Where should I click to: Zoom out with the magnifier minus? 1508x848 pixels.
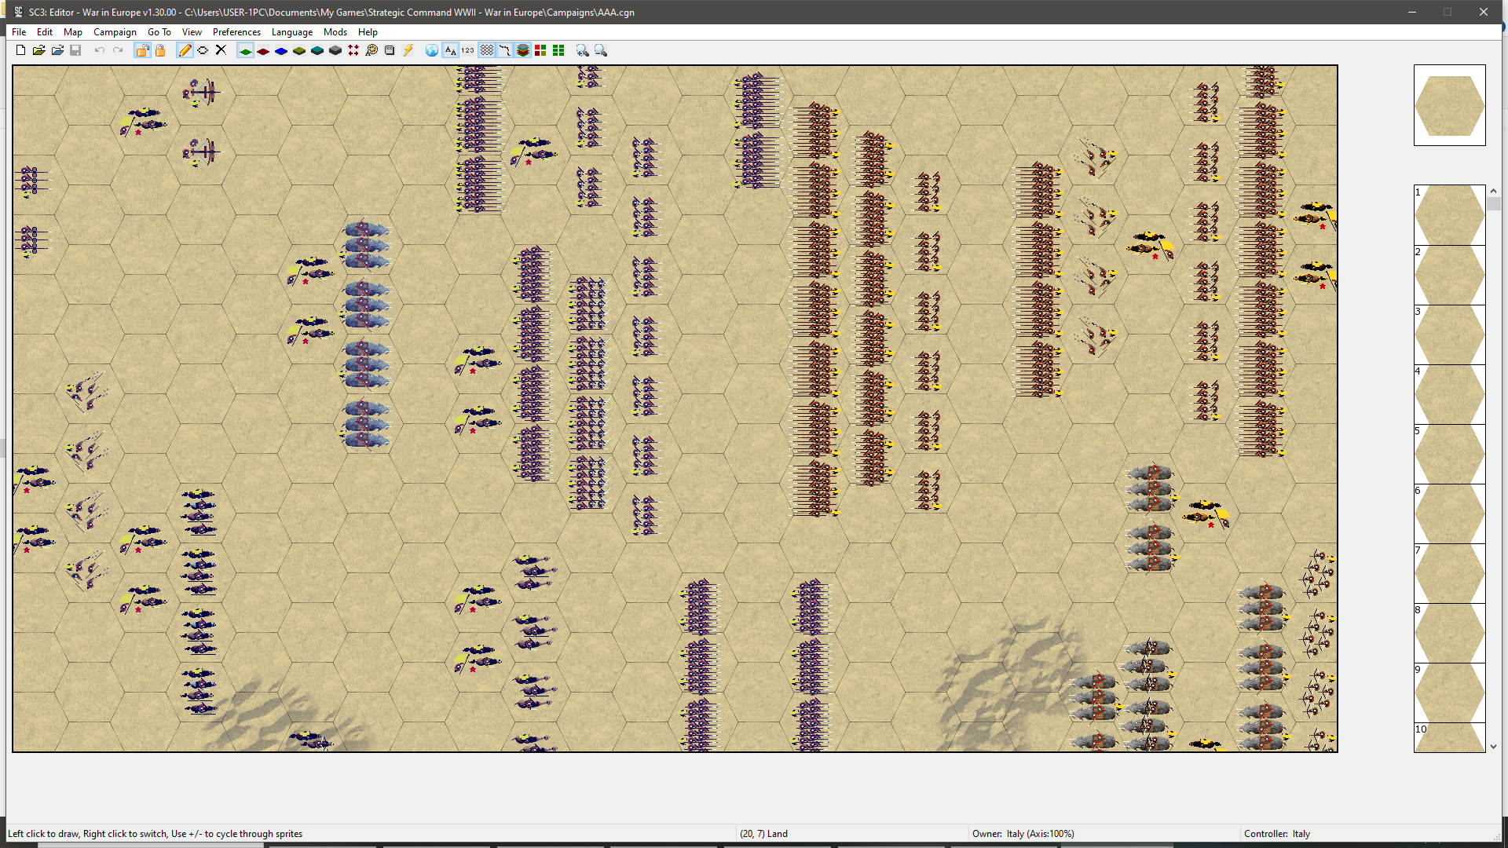click(x=601, y=50)
